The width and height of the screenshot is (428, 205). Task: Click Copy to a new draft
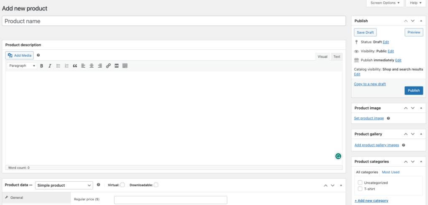tap(370, 84)
